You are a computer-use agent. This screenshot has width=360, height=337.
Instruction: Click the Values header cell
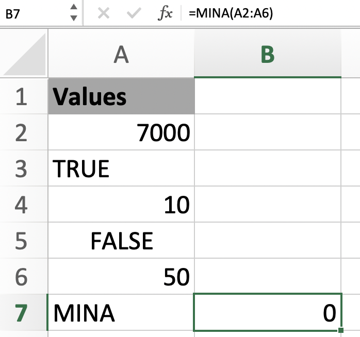click(121, 96)
